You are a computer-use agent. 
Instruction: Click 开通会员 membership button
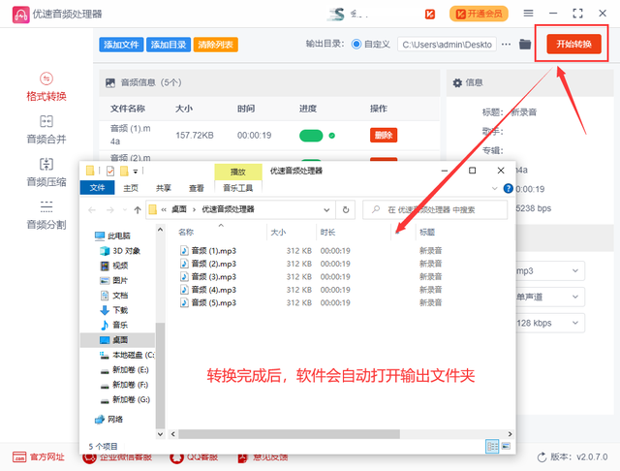(479, 14)
